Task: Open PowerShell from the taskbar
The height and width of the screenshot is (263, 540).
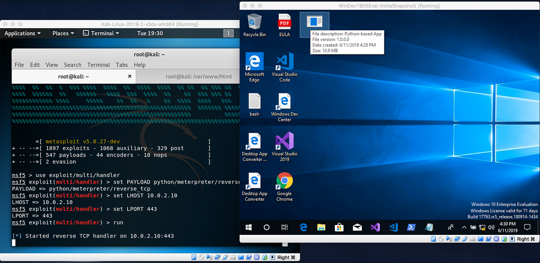Action: pos(411,228)
